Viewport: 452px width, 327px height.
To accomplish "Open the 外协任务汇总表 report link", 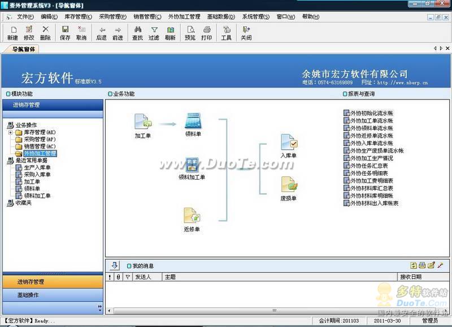I will [366, 165].
